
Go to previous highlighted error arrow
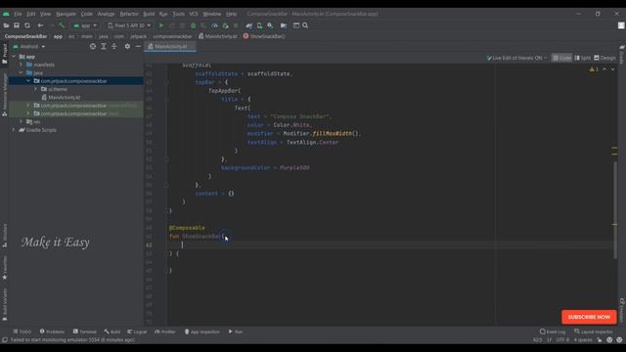click(x=604, y=69)
